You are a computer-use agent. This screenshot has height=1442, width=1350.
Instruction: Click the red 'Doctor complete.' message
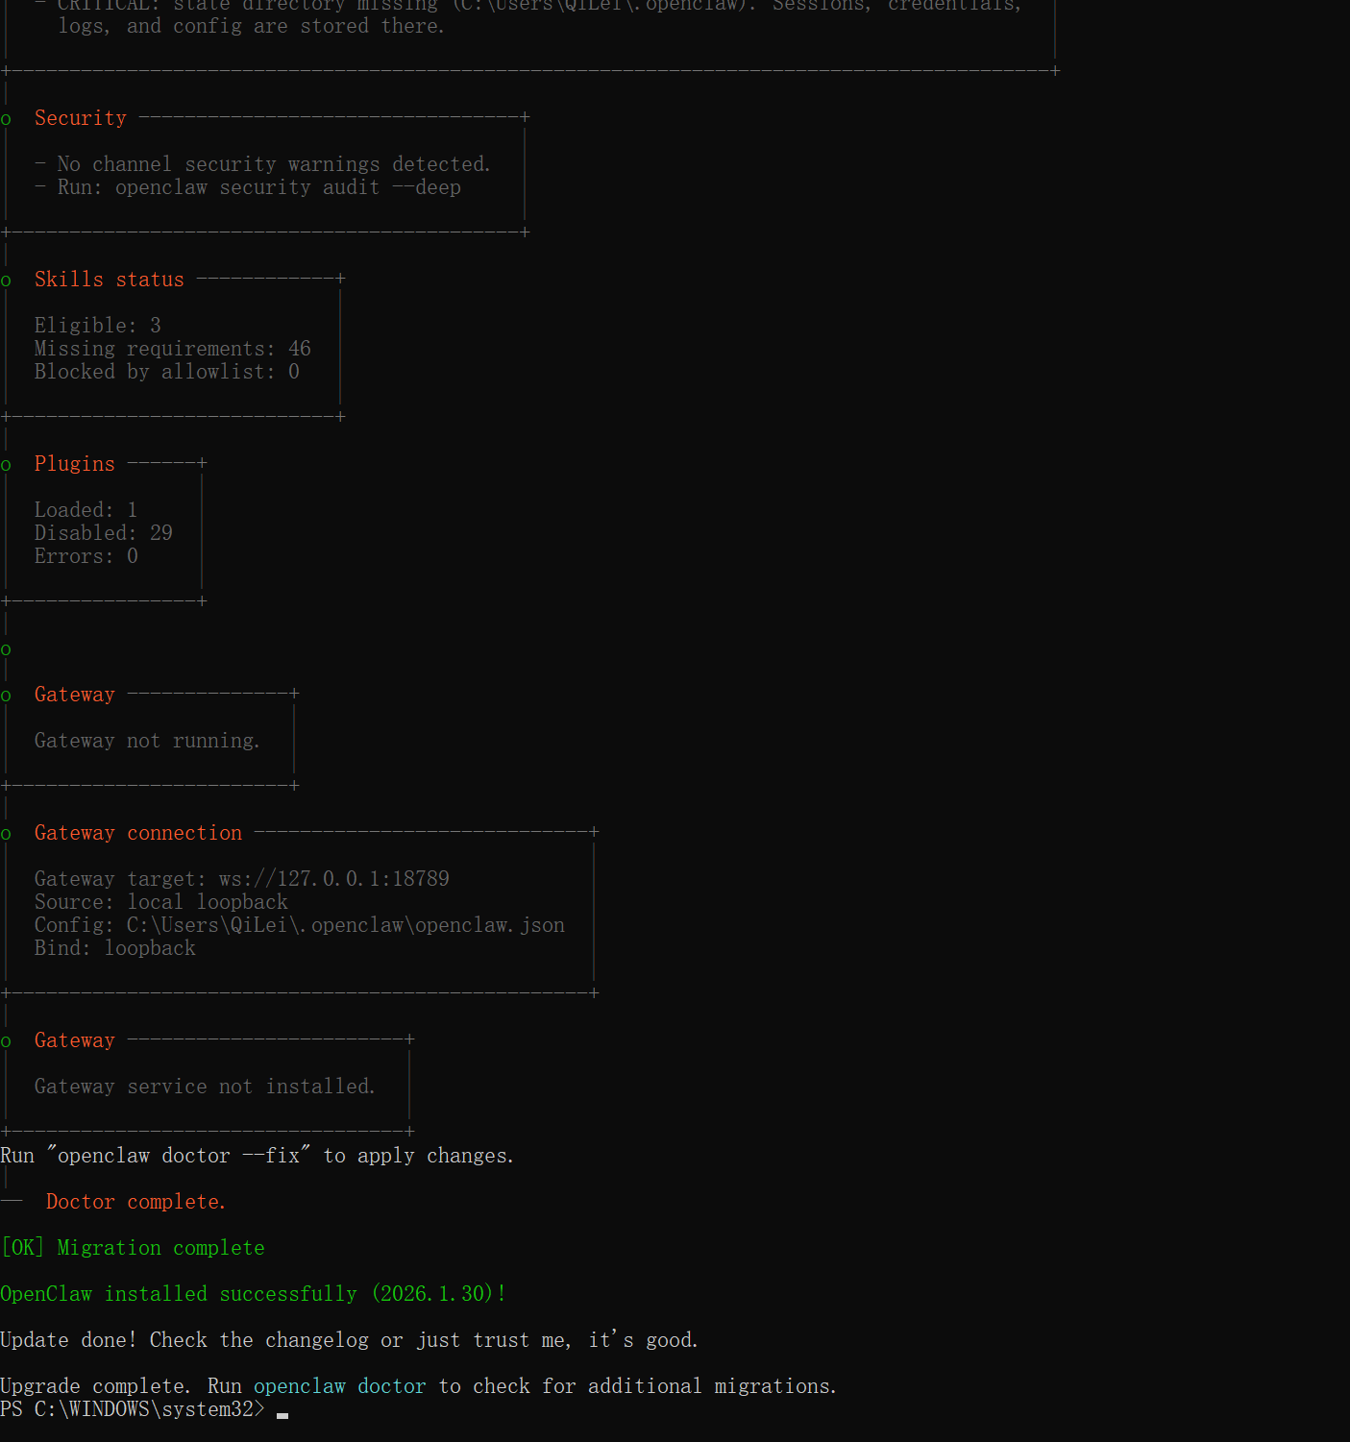click(135, 1202)
